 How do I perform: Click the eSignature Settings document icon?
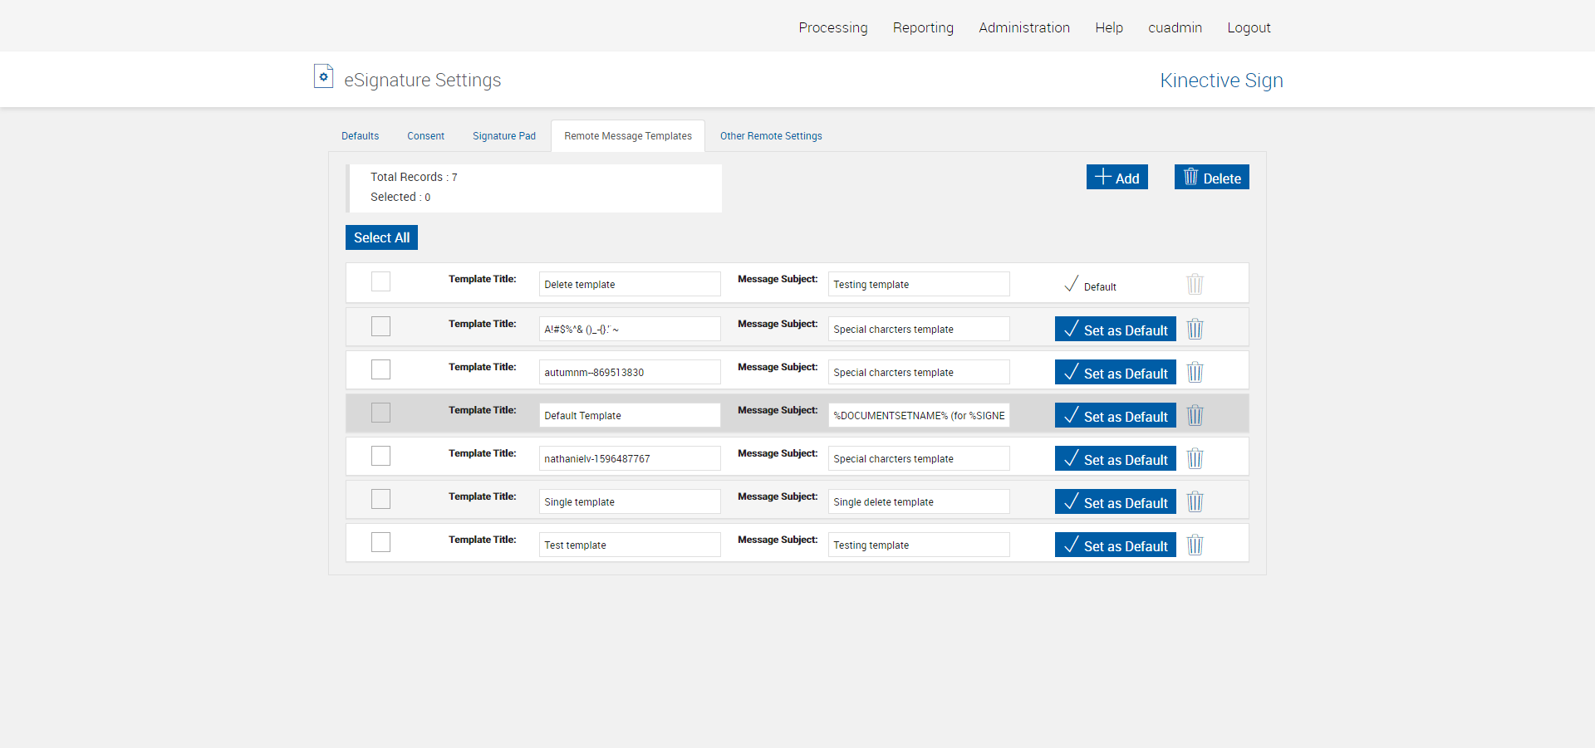click(x=323, y=77)
